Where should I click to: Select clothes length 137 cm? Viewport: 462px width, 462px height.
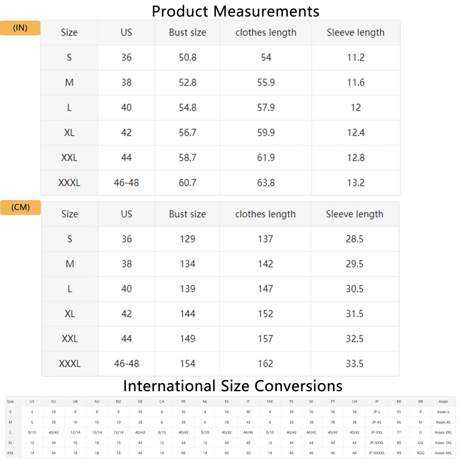(x=265, y=239)
